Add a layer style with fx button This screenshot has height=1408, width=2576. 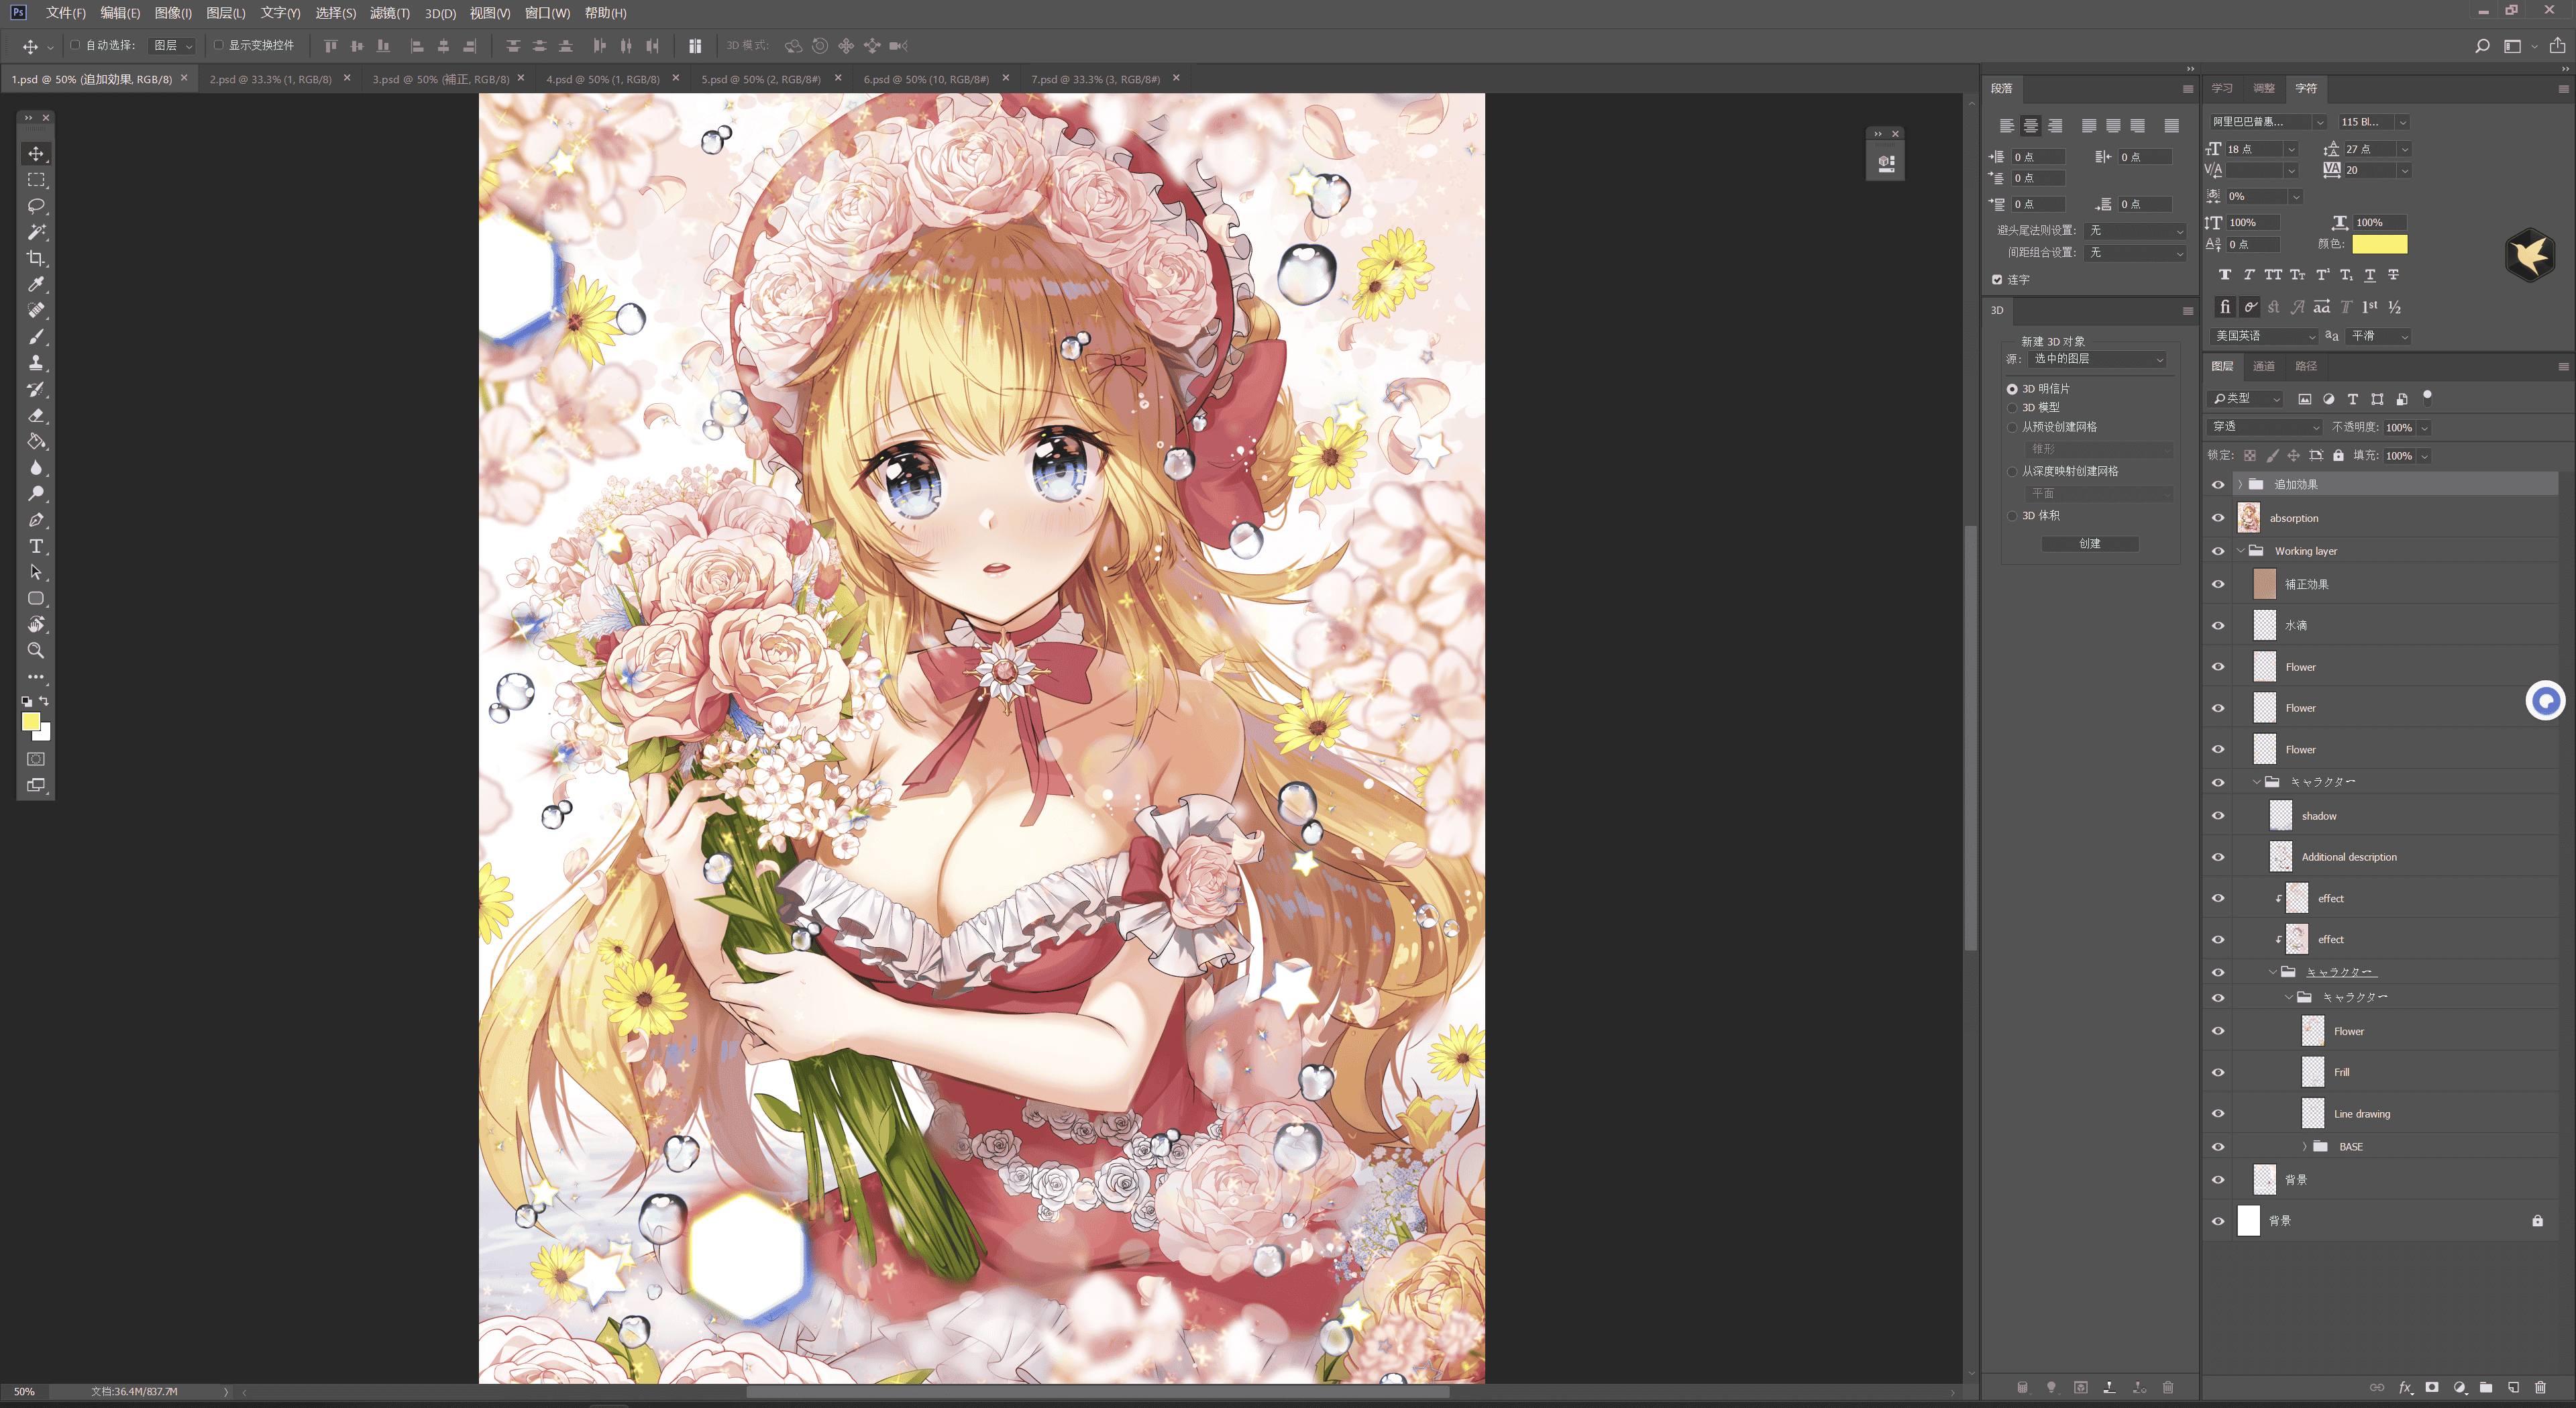click(x=2405, y=1387)
